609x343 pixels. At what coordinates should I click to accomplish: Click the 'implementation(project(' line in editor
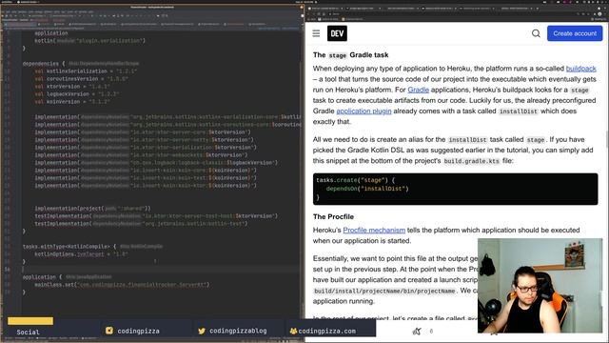click(x=92, y=209)
